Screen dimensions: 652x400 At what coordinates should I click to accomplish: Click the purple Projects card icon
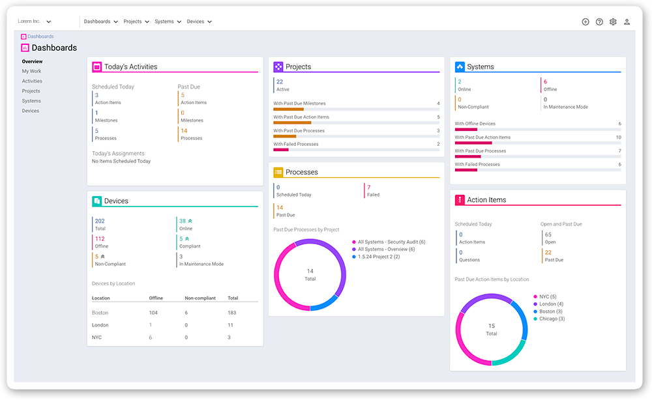(278, 66)
